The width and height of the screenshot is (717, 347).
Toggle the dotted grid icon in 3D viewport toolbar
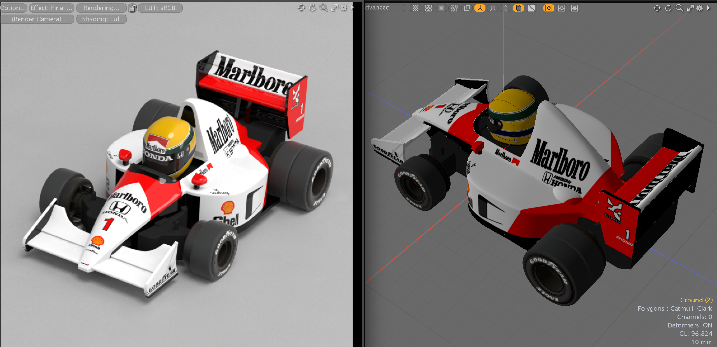[x=416, y=8]
